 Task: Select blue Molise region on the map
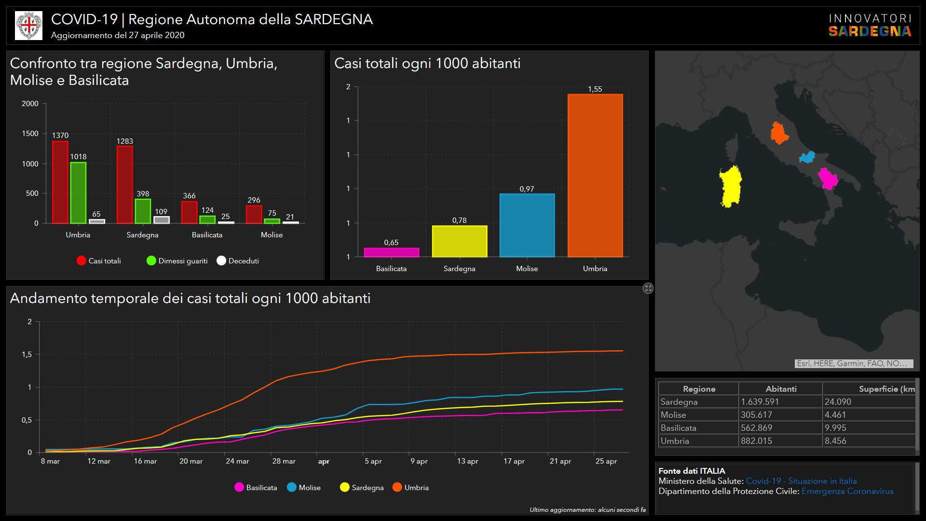click(807, 157)
